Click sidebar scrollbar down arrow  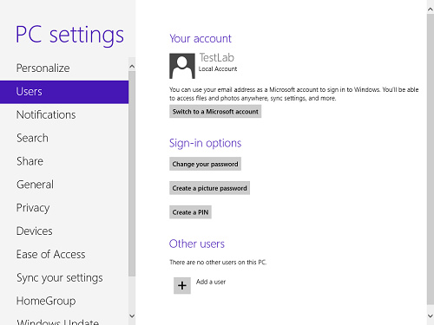(x=132, y=315)
